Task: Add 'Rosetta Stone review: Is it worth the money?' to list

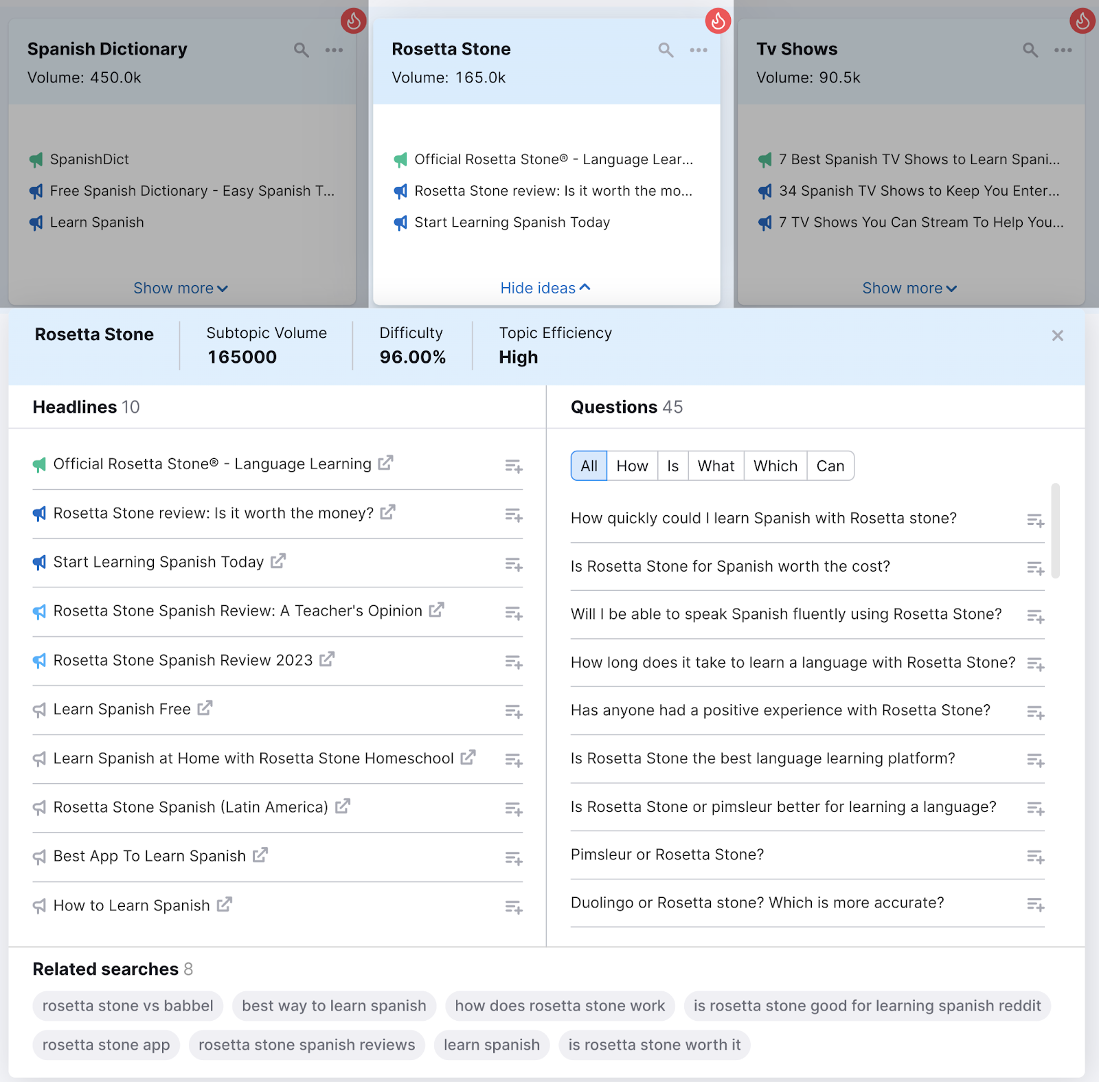Action: coord(514,515)
